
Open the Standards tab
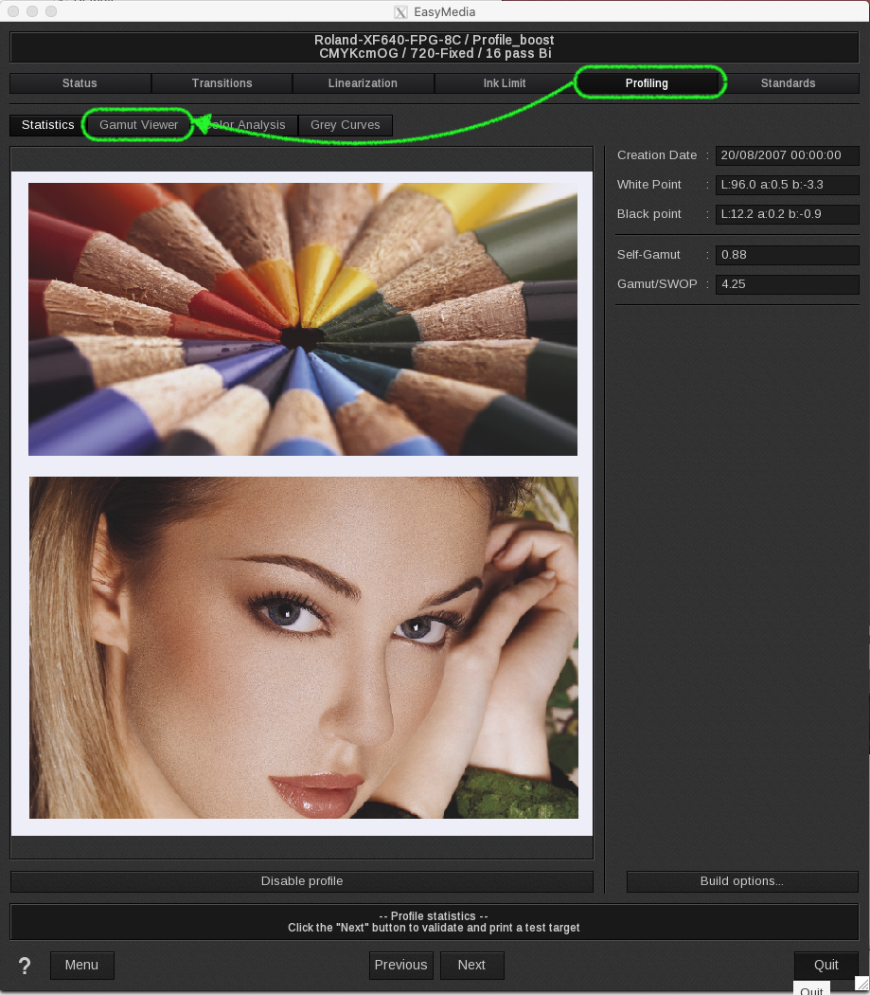click(788, 83)
